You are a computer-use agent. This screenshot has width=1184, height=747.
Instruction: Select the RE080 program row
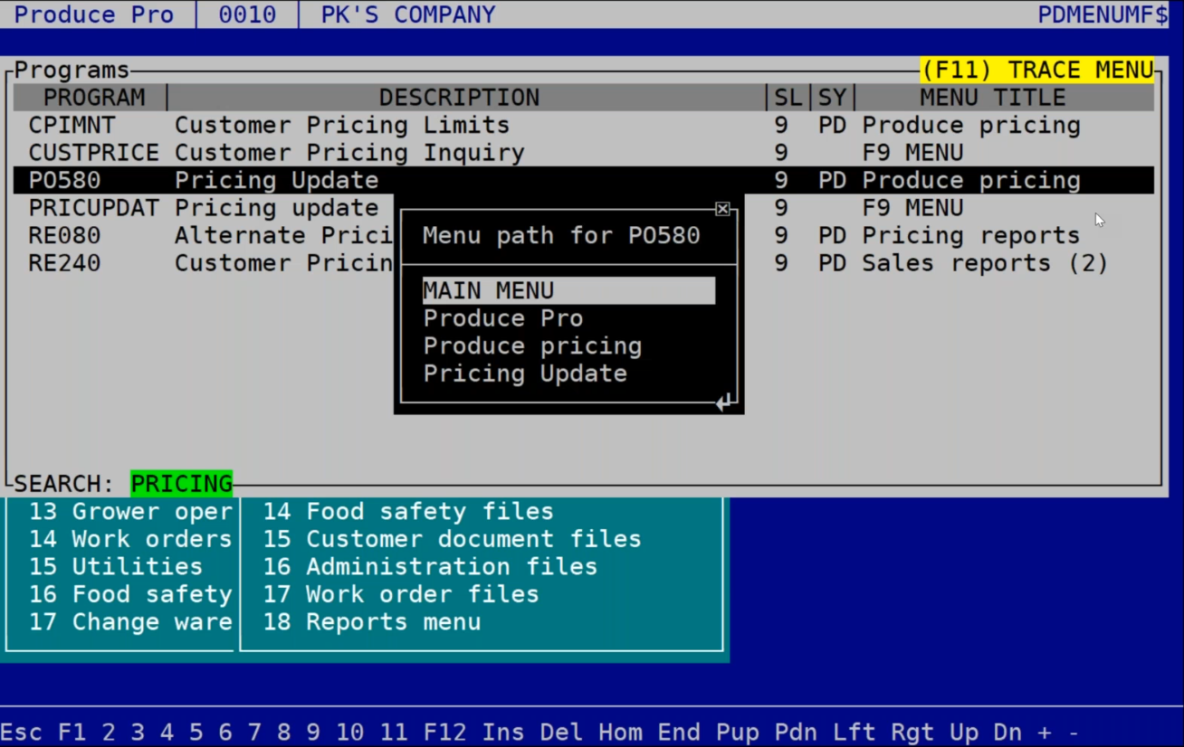(x=584, y=235)
